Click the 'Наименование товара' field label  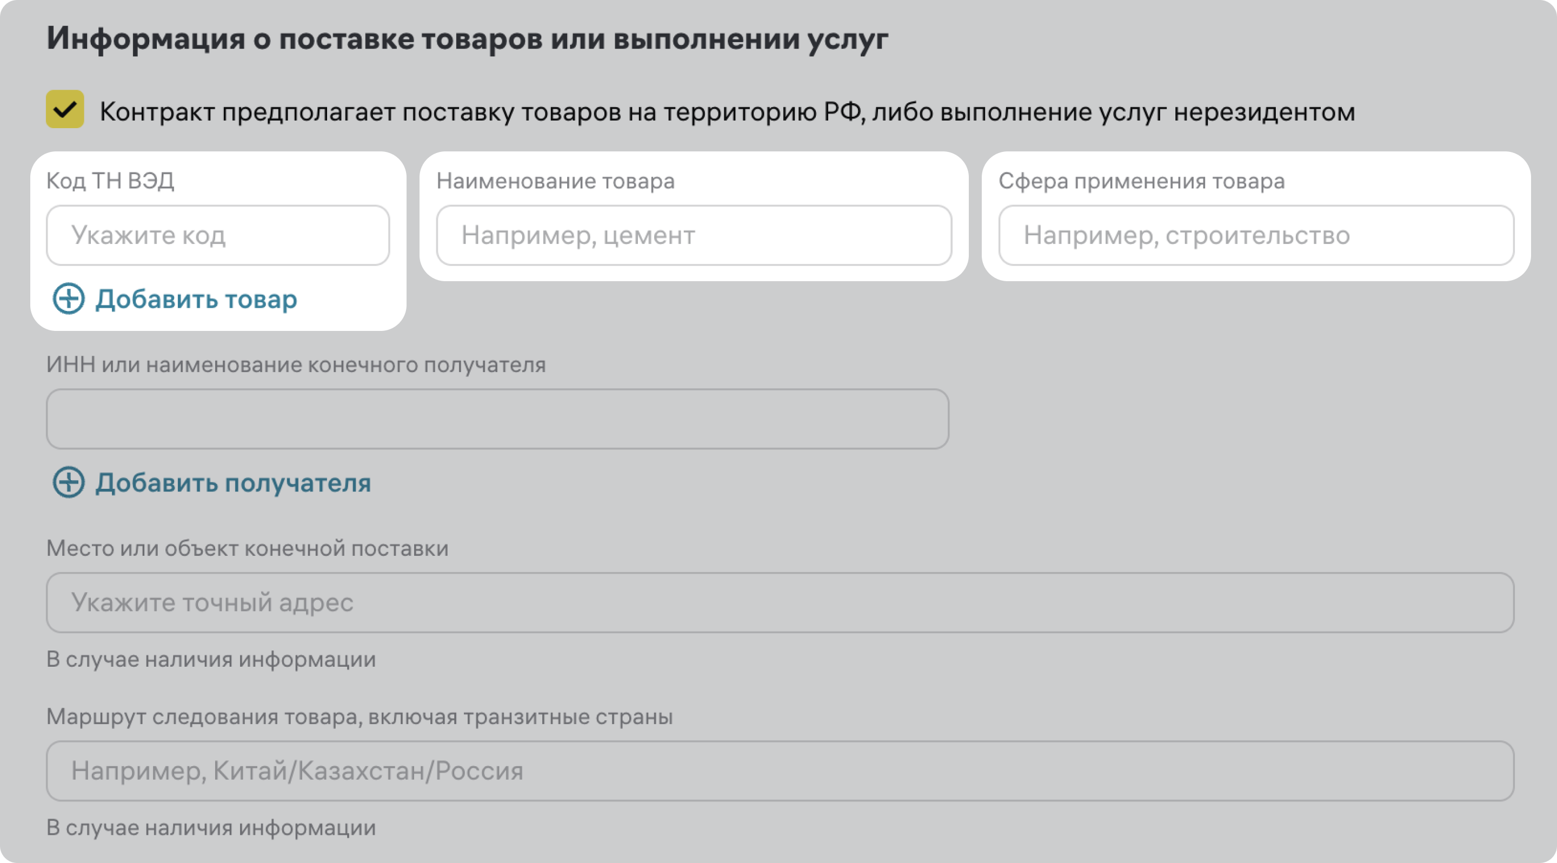point(555,181)
